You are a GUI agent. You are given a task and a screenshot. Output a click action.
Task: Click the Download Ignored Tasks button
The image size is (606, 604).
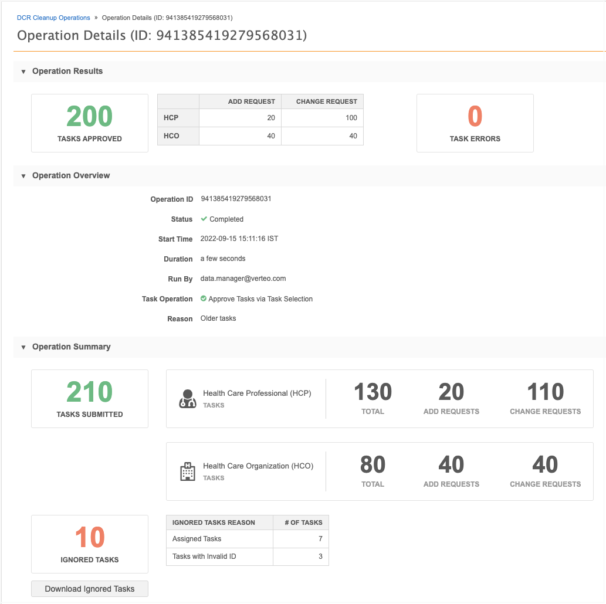90,589
